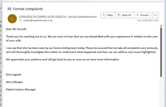Click the received date Tue 16/09/2025 14:38

148,20
